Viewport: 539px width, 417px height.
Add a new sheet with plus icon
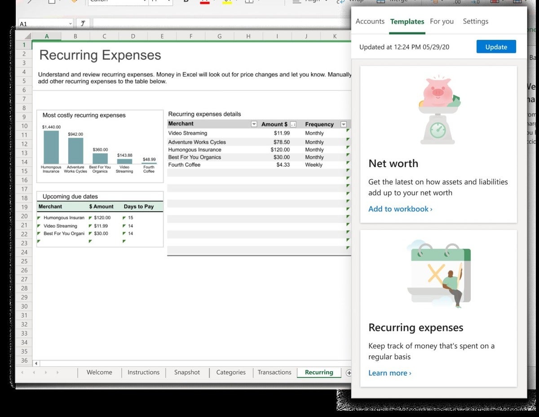[349, 373]
